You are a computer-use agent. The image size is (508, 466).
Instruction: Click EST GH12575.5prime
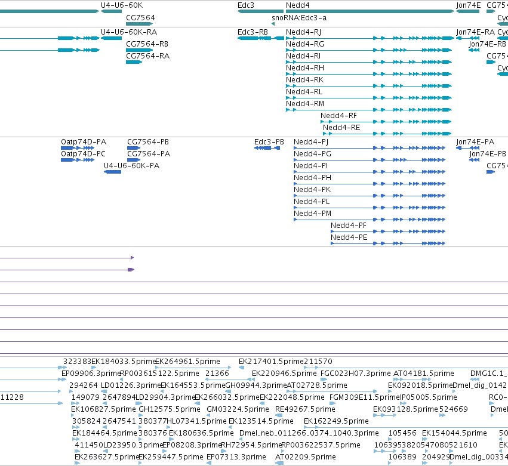tap(141, 415)
